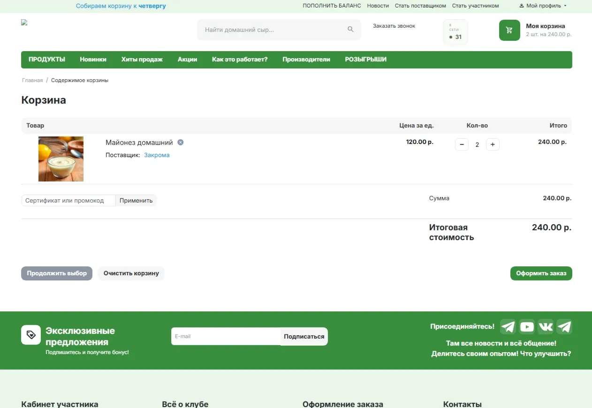Click the exclusive offers tag icon
This screenshot has width=592, height=408.
tap(31, 335)
